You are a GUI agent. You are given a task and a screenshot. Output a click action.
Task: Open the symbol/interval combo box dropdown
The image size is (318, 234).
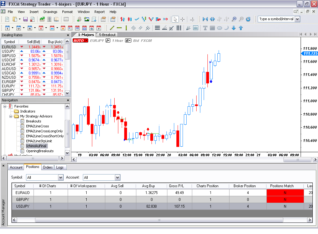coord(297,19)
